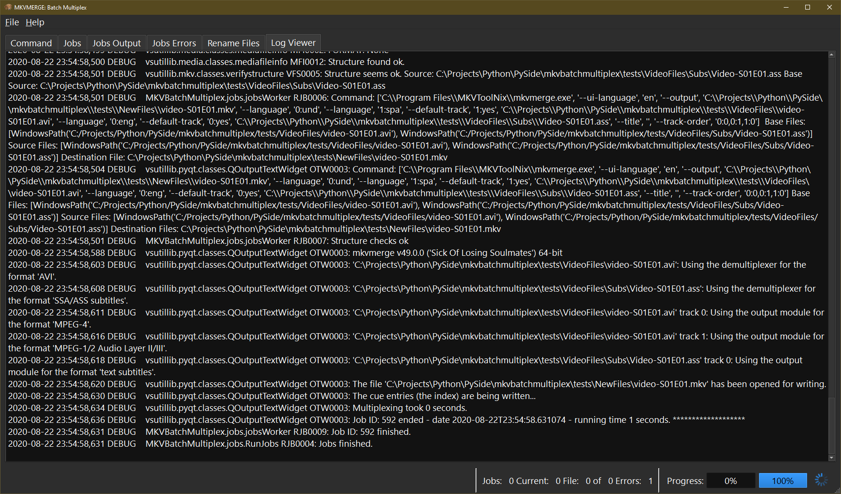Image resolution: width=841 pixels, height=494 pixels.
Task: Minimize the MKVMERGE window
Action: [786, 7]
